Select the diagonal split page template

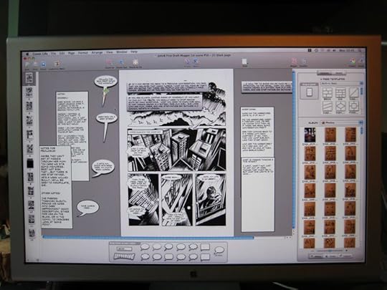354,93
